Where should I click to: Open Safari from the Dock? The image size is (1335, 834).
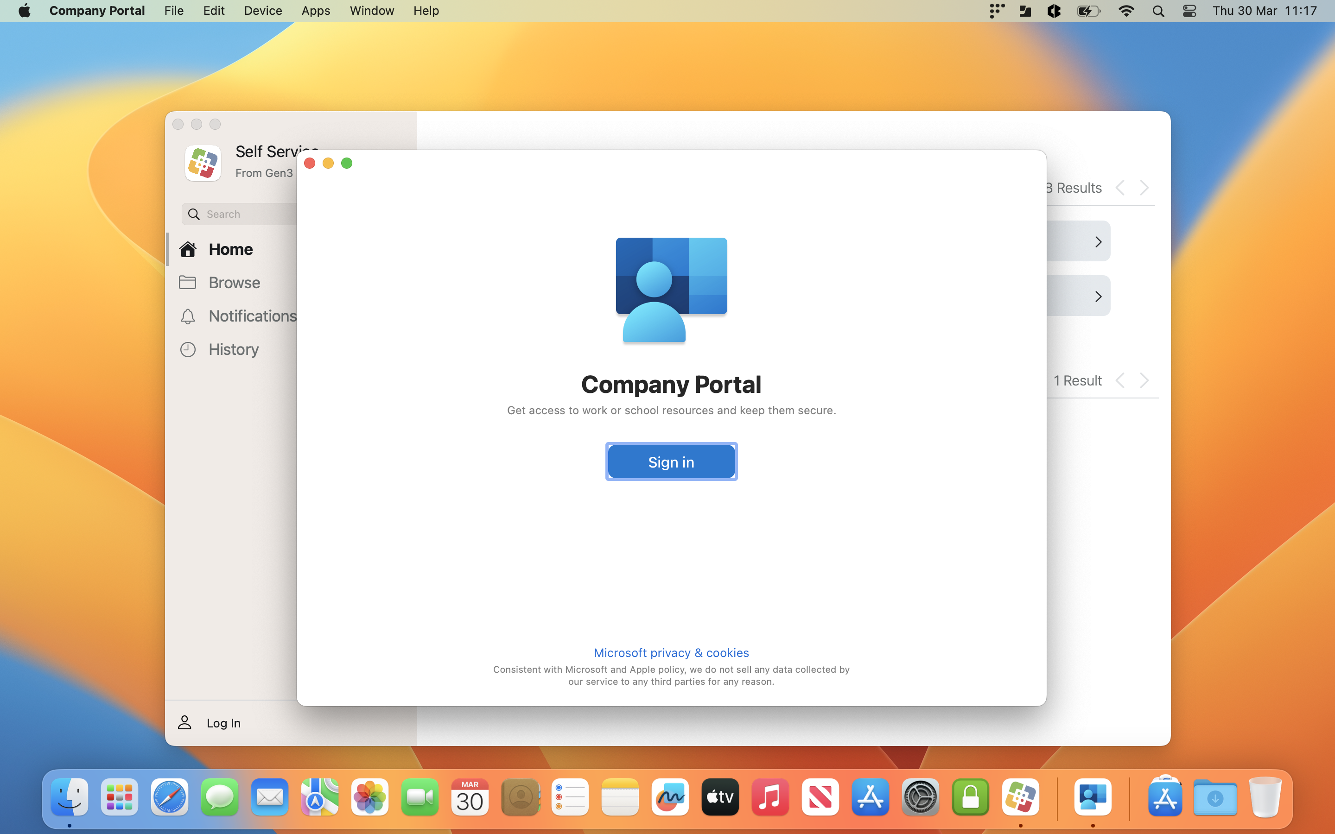coord(169,797)
